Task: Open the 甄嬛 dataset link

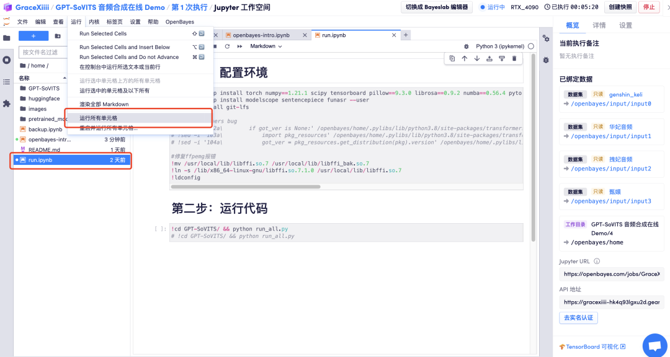Action: [x=615, y=192]
